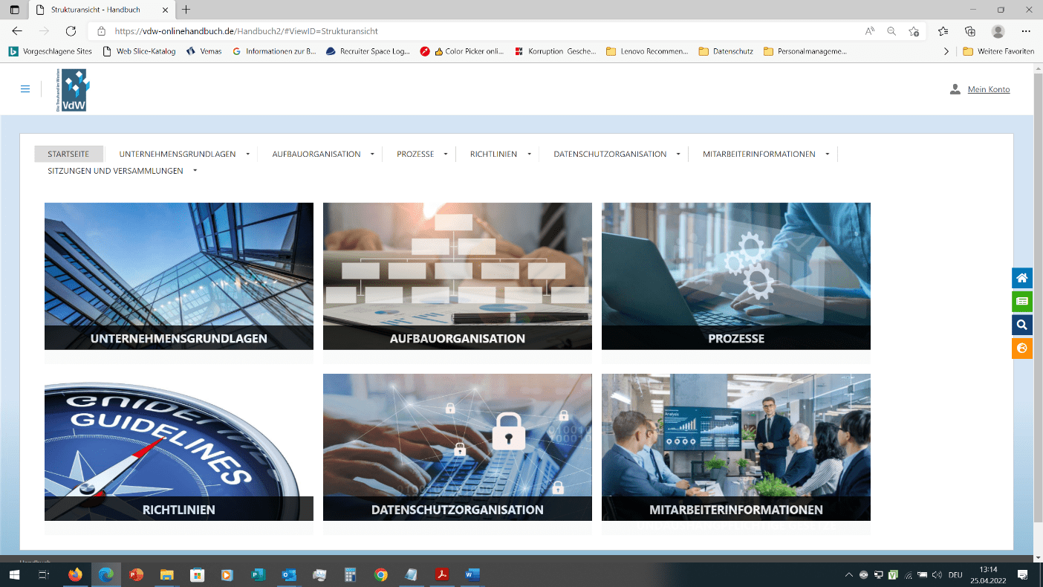Launch Firefox from the taskbar
The width and height of the screenshot is (1043, 587).
(x=74, y=574)
